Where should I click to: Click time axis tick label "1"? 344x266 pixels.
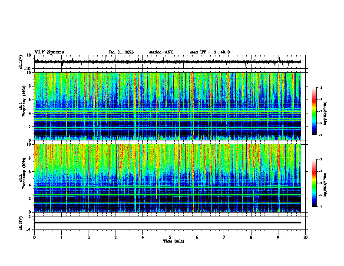[61, 237]
